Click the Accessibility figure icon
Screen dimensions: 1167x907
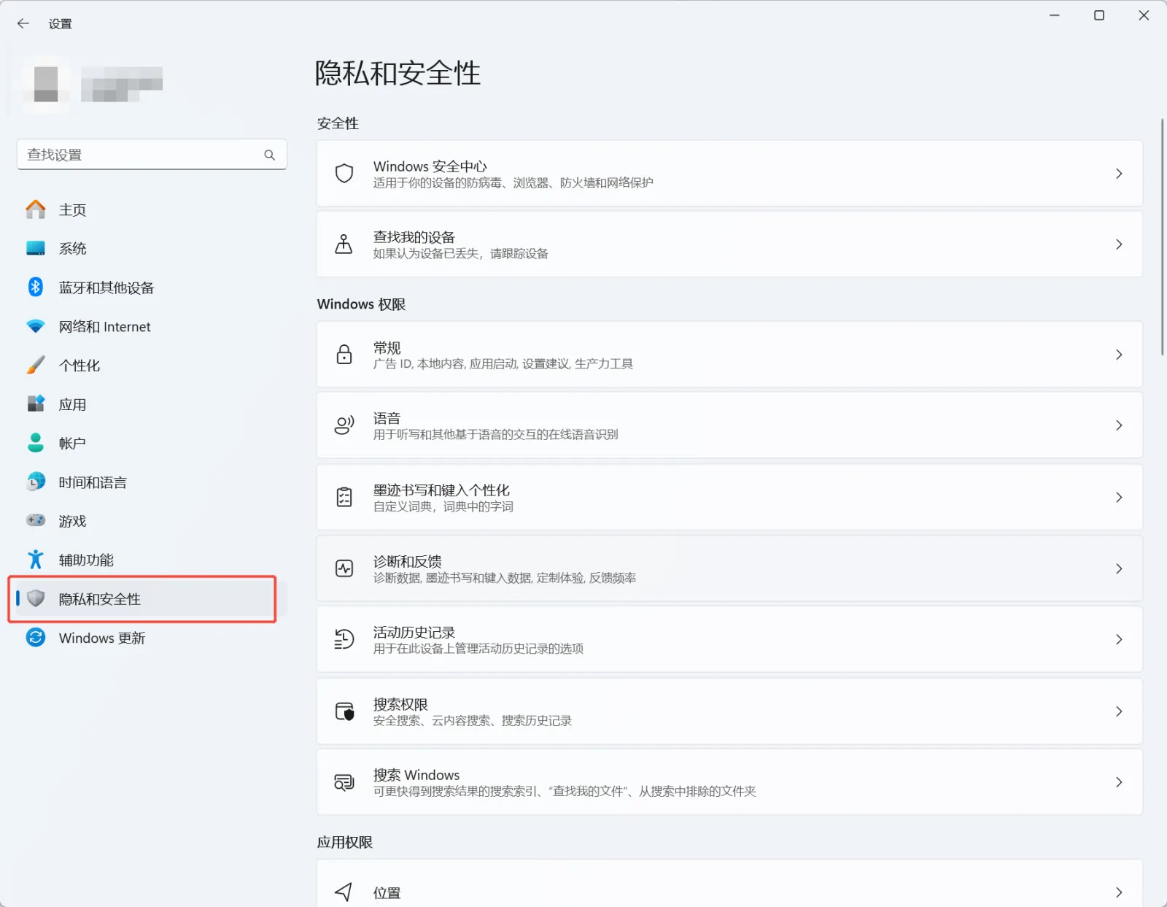[35, 560]
